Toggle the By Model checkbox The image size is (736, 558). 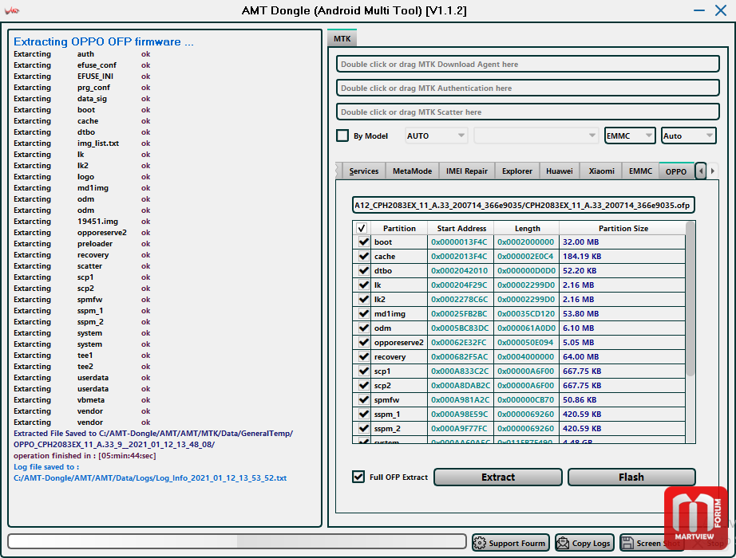(x=342, y=136)
